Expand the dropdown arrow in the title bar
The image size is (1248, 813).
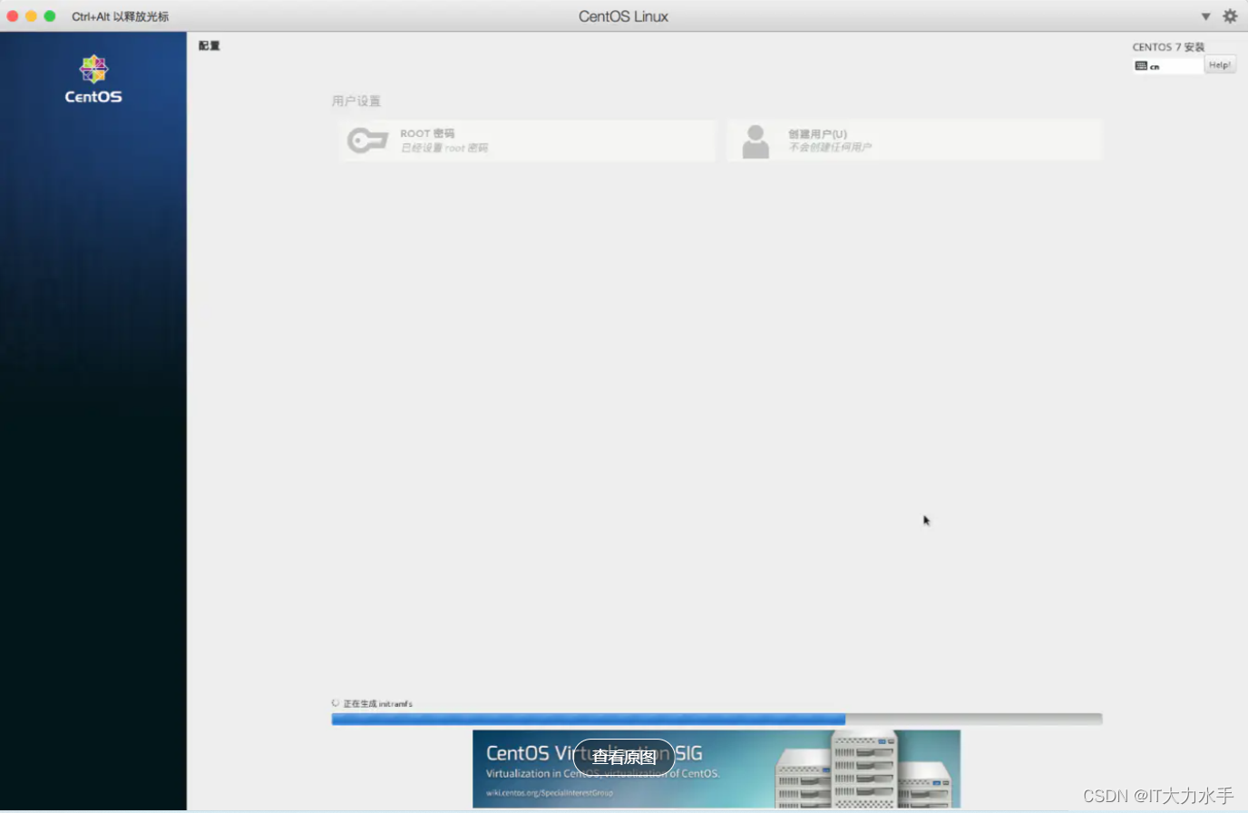coord(1205,16)
